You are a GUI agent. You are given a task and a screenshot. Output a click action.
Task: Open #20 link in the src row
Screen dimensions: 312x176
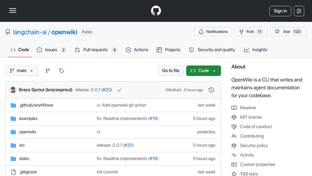pyautogui.click(x=128, y=145)
